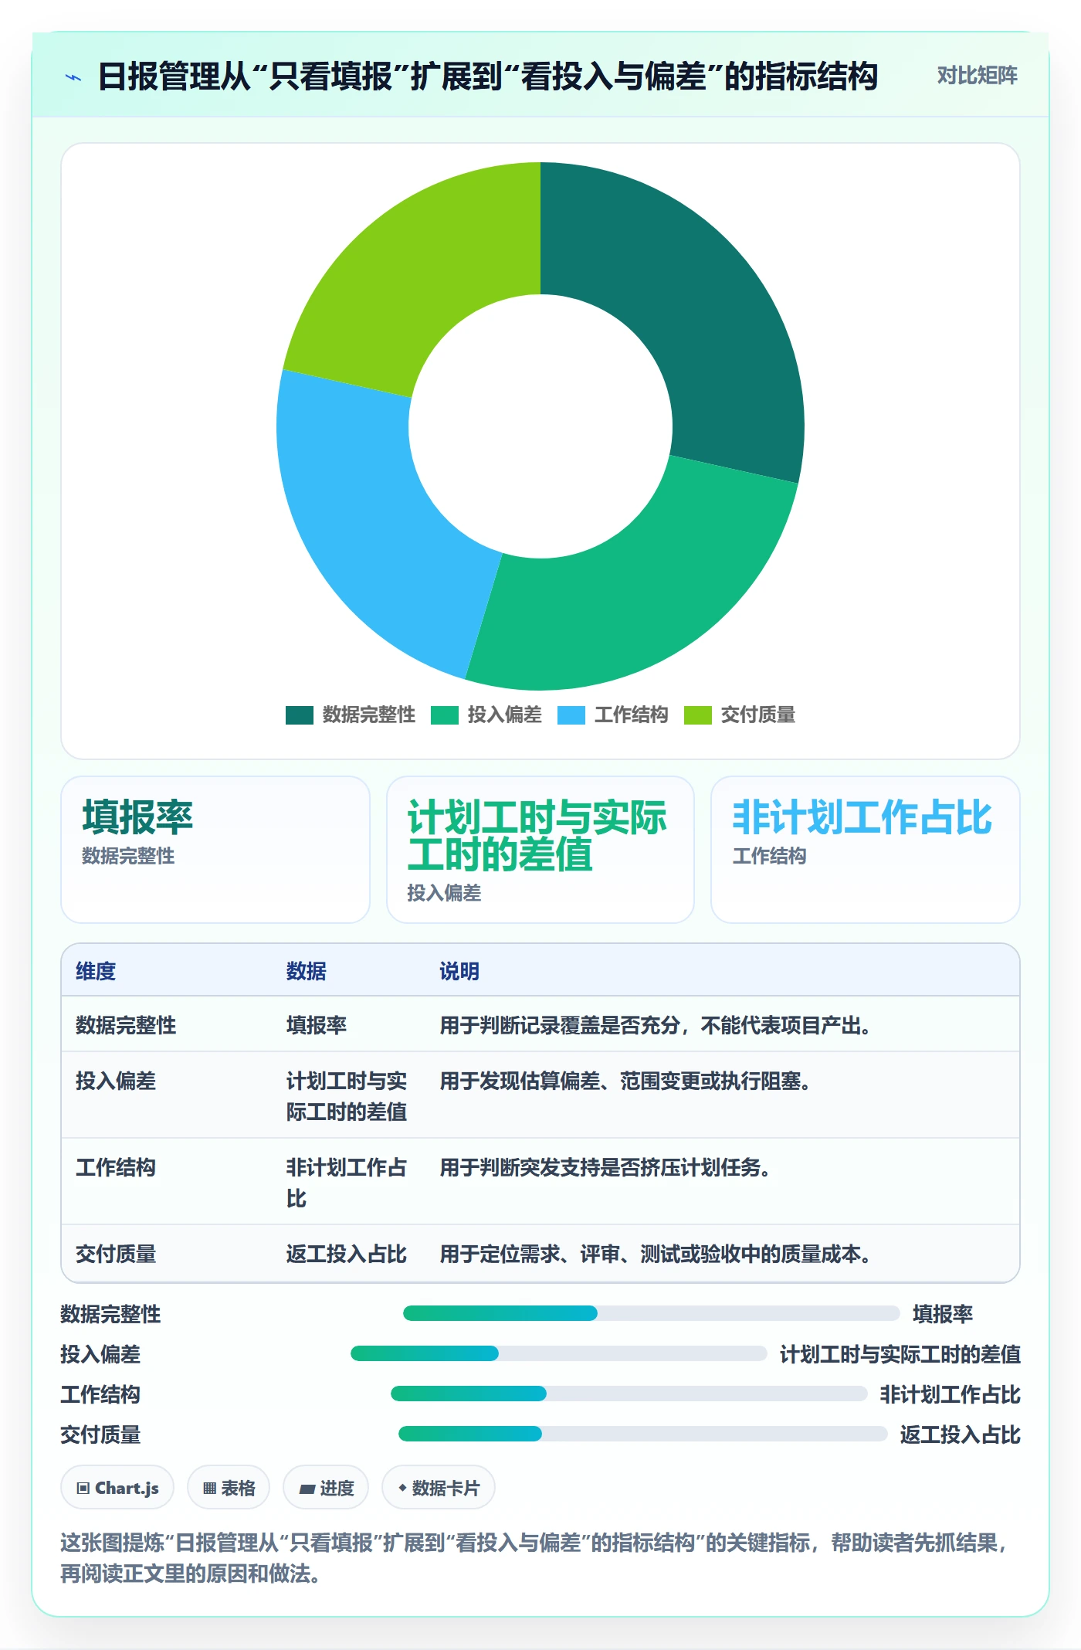Click the diamond icon in 数据卡片 chip
Image resolution: width=1081 pixels, height=1650 pixels.
click(x=402, y=1488)
